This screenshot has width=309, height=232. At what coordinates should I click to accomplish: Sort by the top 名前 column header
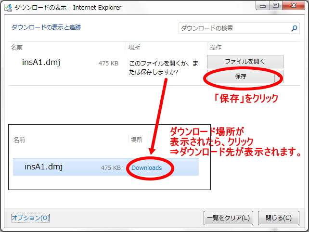coord(17,47)
